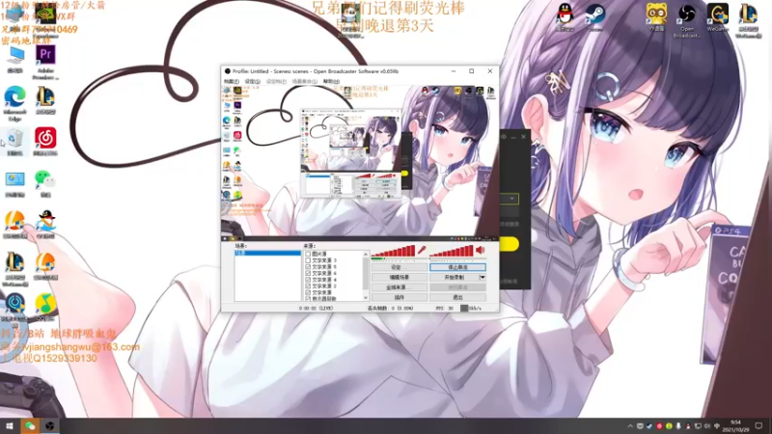Click the 编辑场景 button
This screenshot has width=772, height=434.
tap(400, 278)
